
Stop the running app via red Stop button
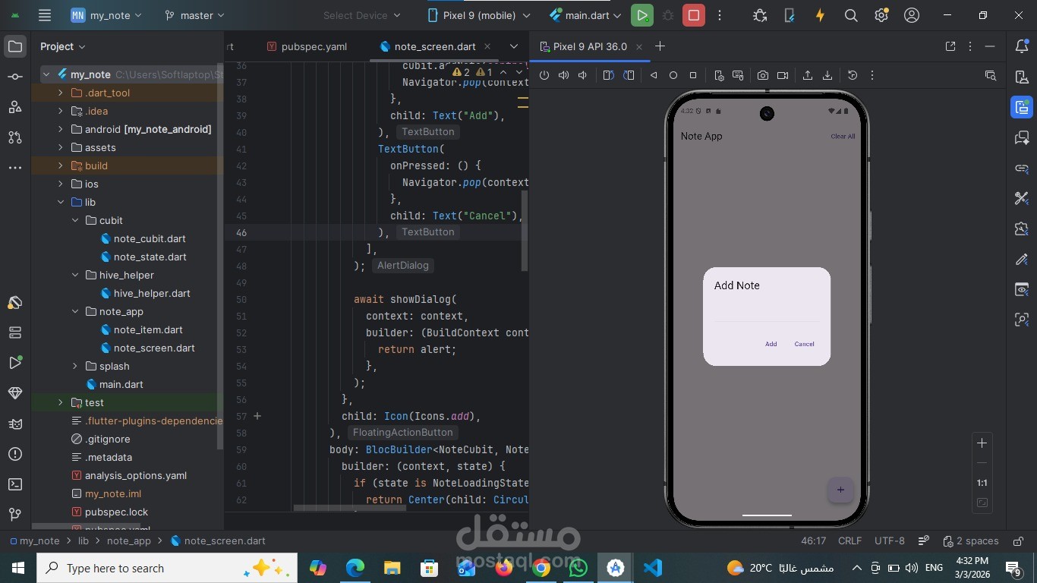pos(692,15)
